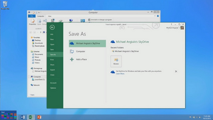Open the File tab in Computer window
Screen dimensions: 213x120
pos(32,16)
